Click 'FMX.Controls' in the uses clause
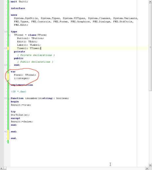152x170 pixels. [41, 22]
